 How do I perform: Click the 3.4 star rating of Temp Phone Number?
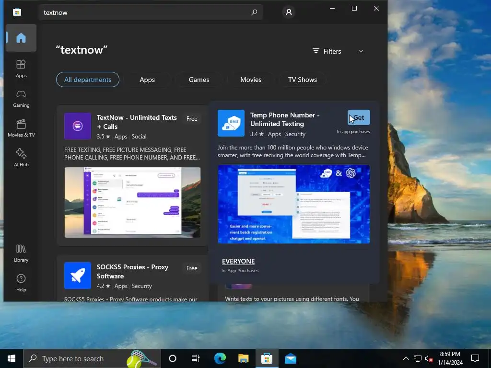point(257,134)
